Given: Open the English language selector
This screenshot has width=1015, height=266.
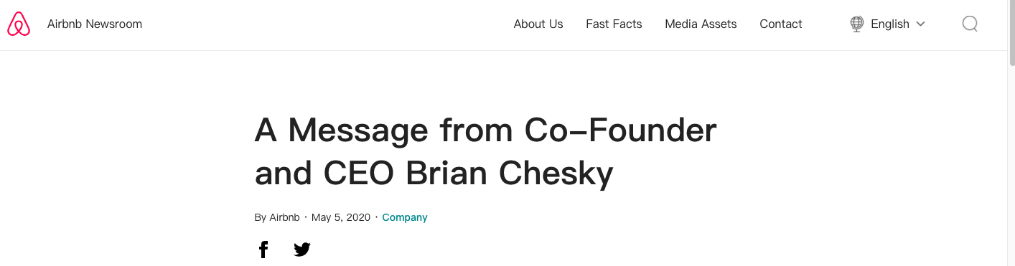Looking at the screenshot, I should [887, 24].
